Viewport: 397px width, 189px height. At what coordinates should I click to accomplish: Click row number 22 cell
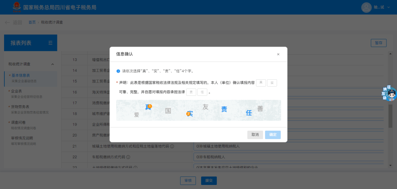coord(75,157)
